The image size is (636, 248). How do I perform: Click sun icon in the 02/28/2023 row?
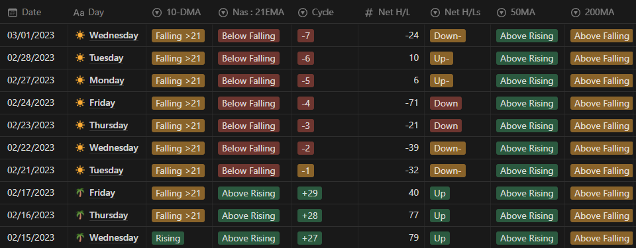pyautogui.click(x=80, y=58)
